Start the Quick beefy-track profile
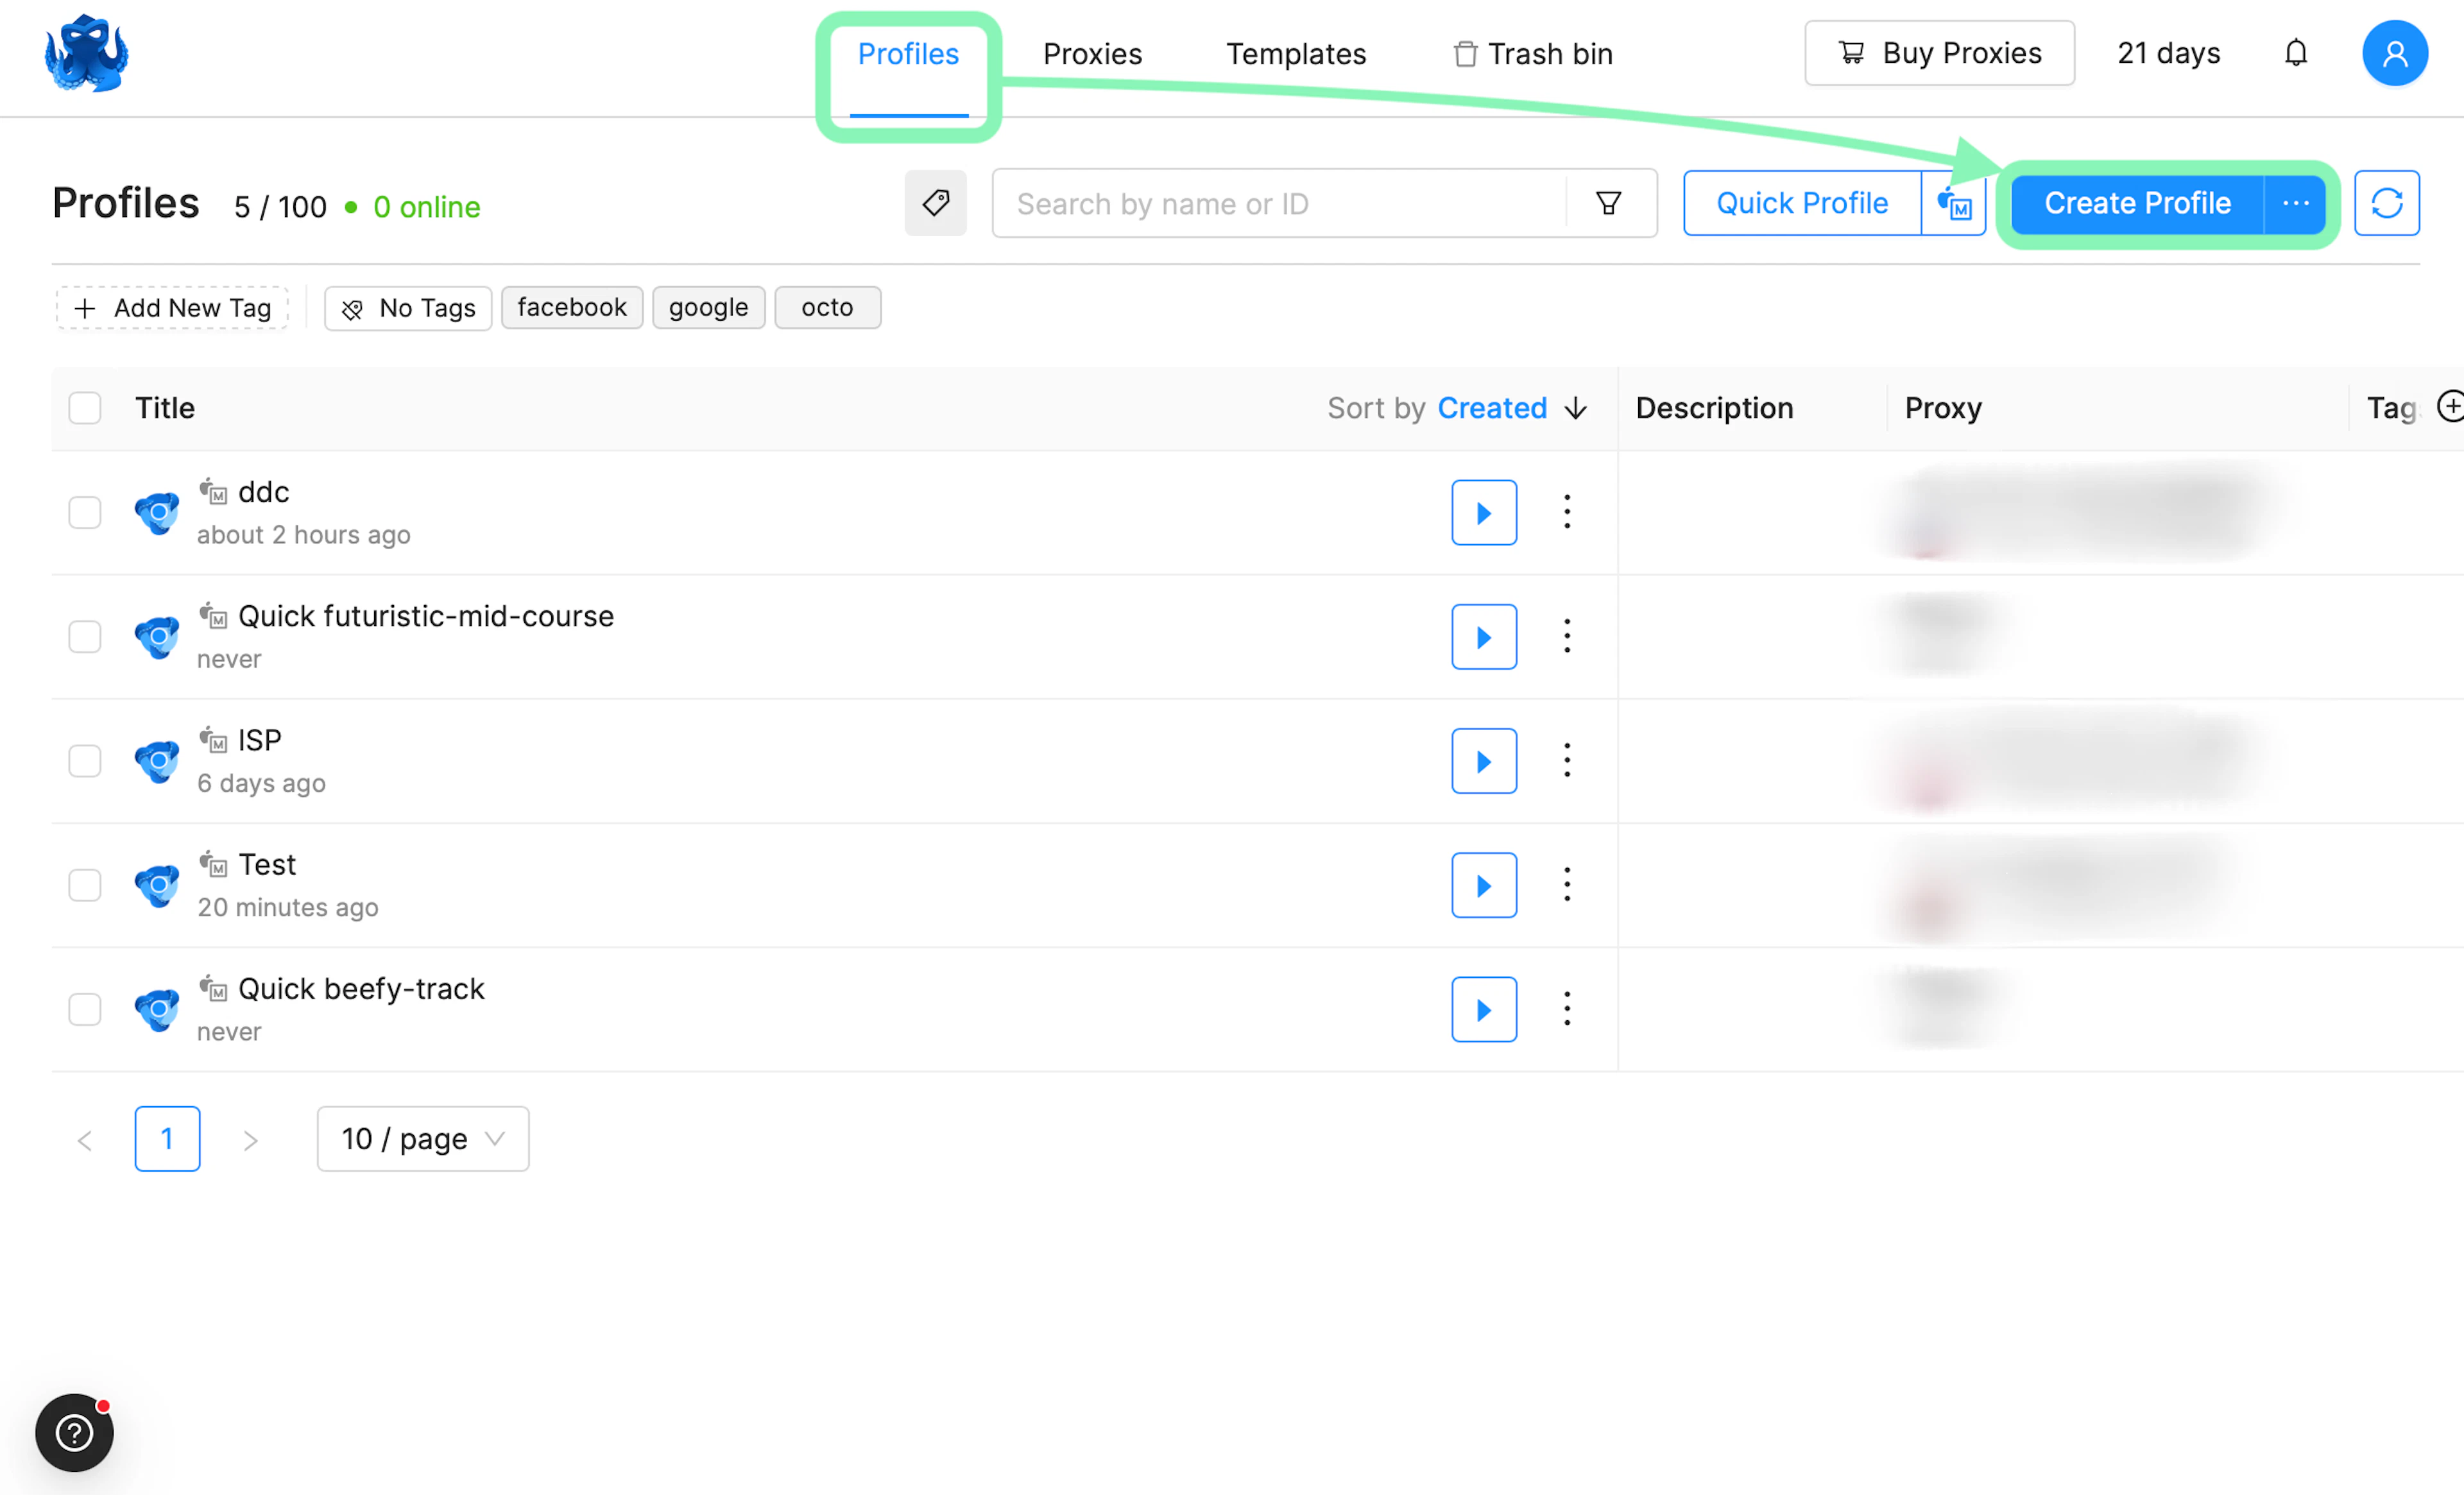 click(x=1484, y=1009)
